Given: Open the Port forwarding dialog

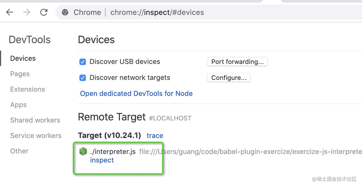Looking at the screenshot, I should pyautogui.click(x=237, y=62).
